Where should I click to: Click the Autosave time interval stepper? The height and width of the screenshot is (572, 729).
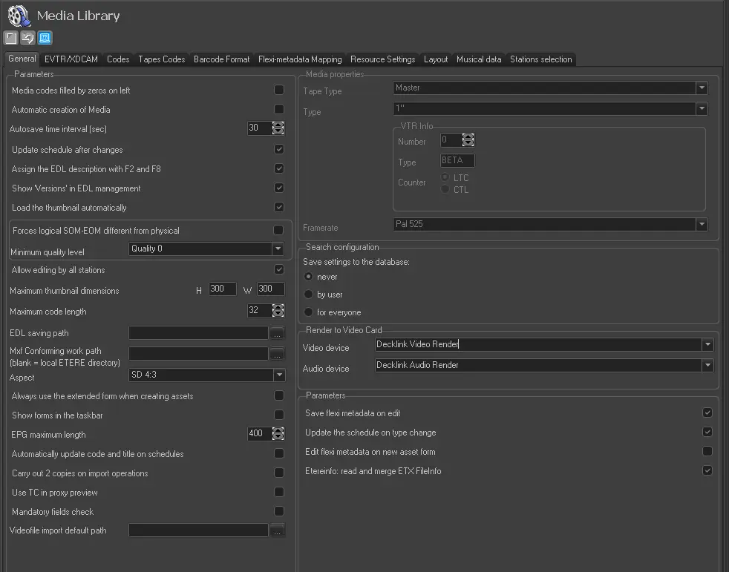click(278, 128)
